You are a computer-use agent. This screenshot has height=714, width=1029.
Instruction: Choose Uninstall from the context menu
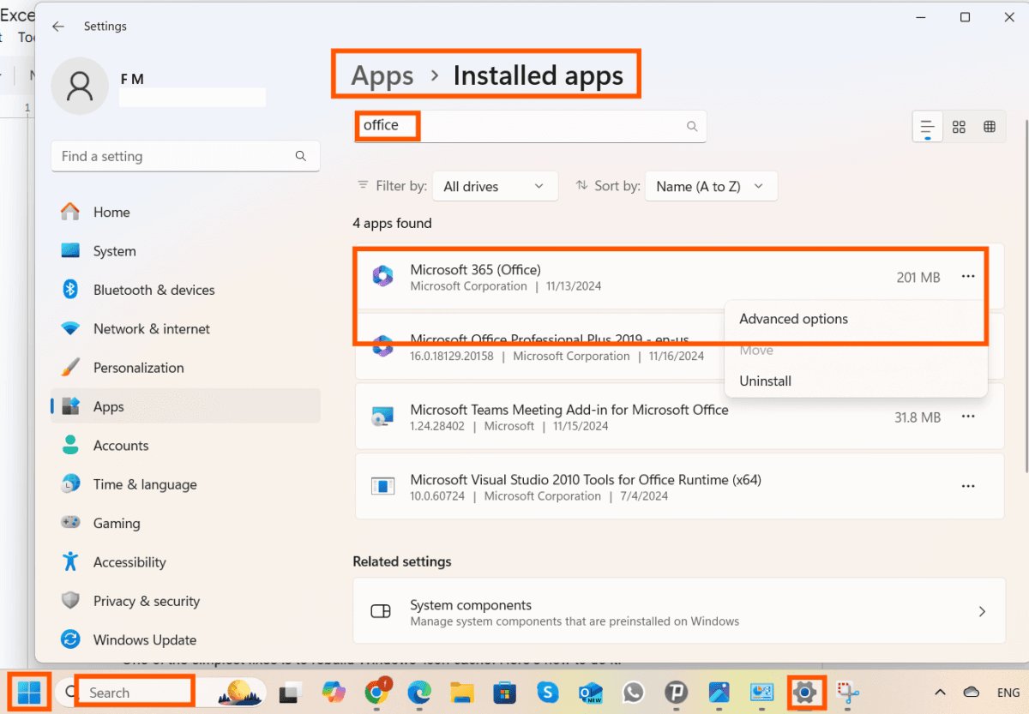pos(765,381)
